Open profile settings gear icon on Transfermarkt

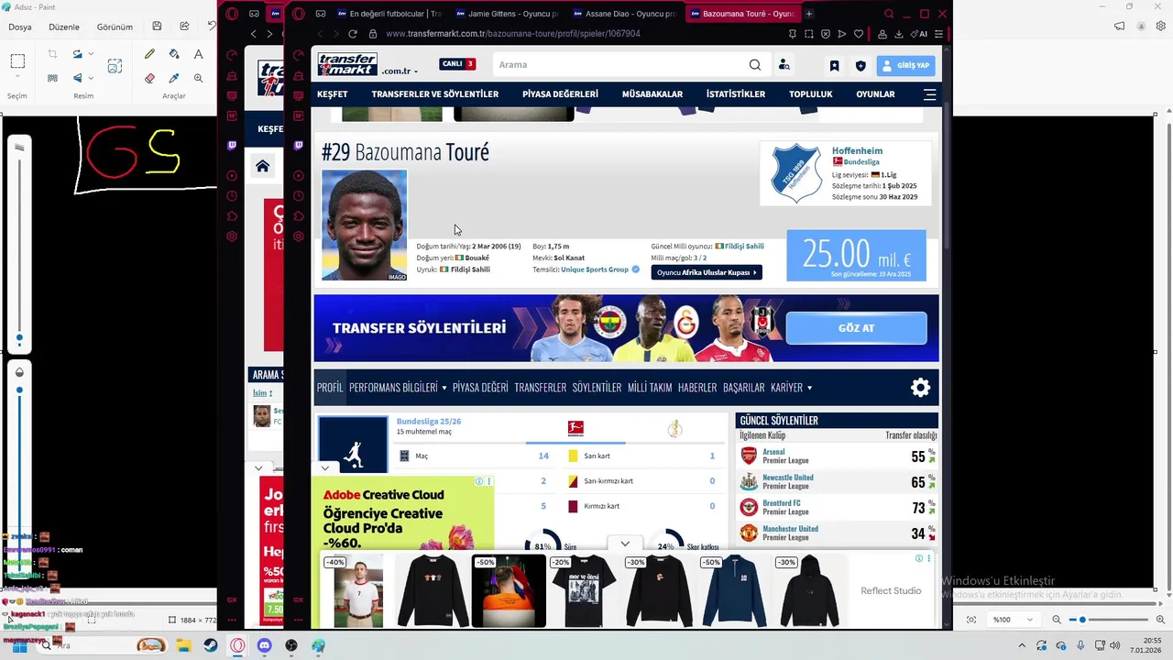920,388
